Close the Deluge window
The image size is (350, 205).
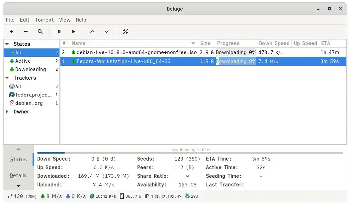click(341, 9)
